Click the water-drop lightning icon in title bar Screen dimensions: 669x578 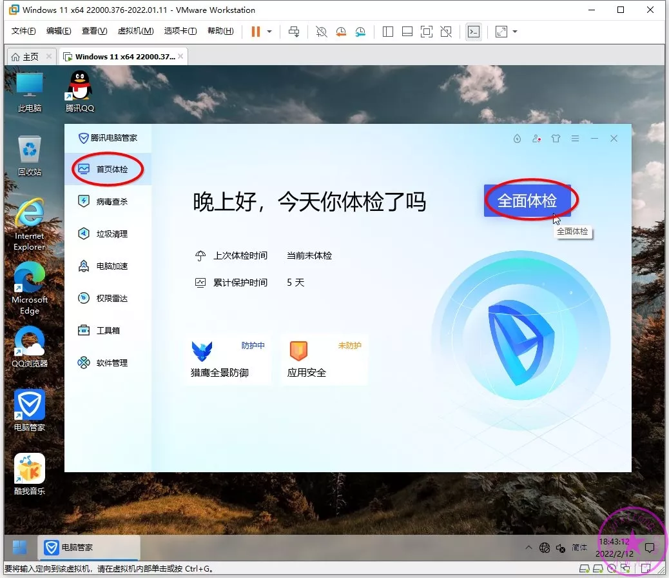click(x=517, y=139)
